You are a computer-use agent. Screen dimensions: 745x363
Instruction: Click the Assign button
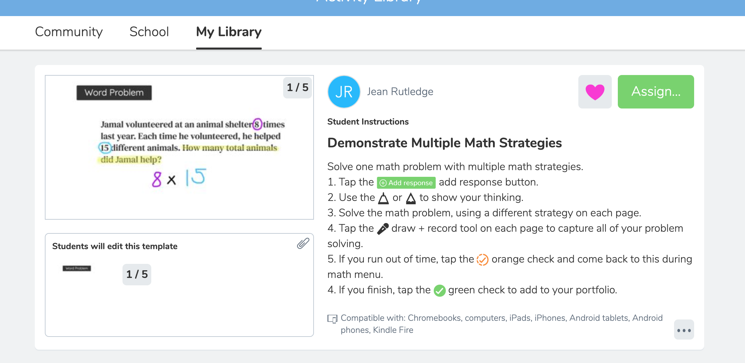coord(656,91)
